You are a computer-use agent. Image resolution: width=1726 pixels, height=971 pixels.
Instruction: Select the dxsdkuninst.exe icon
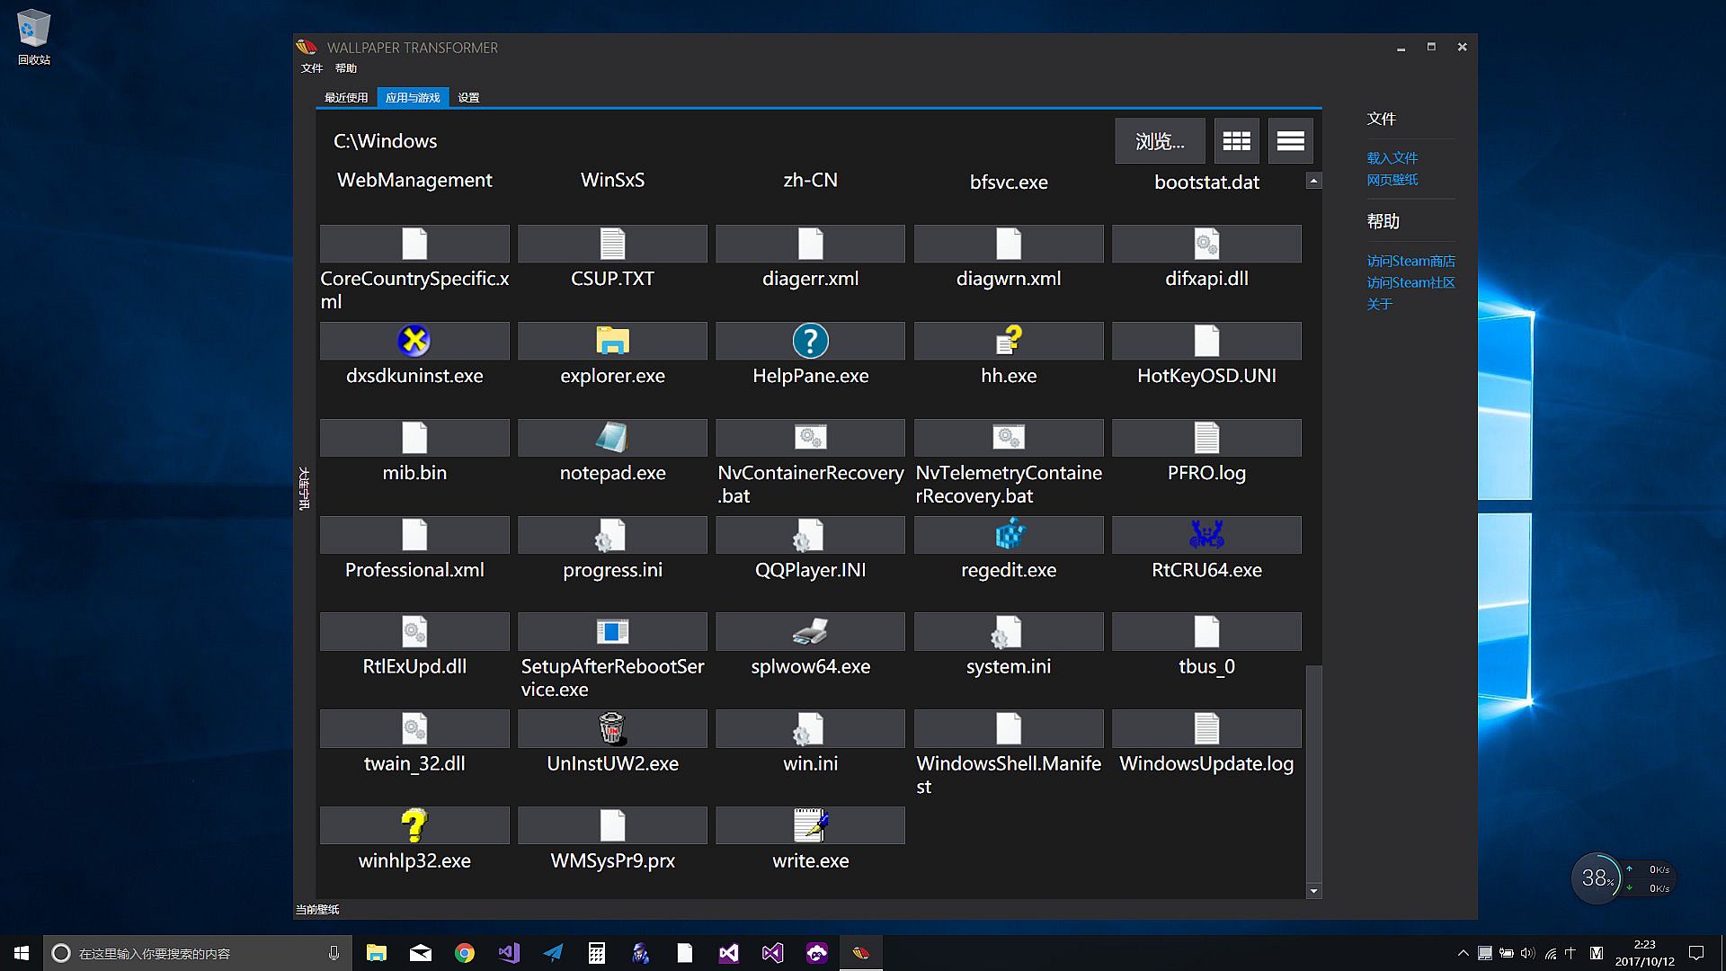[414, 341]
